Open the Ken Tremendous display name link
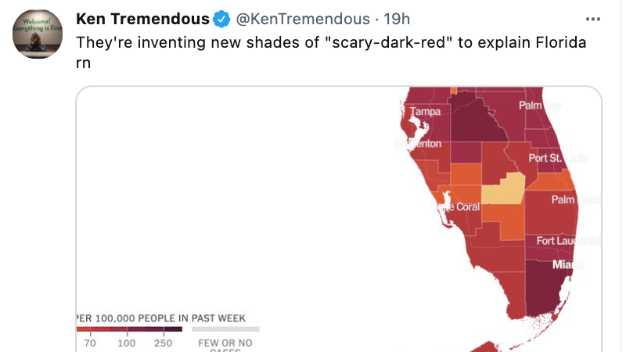Image resolution: width=626 pixels, height=352 pixels. (x=142, y=19)
